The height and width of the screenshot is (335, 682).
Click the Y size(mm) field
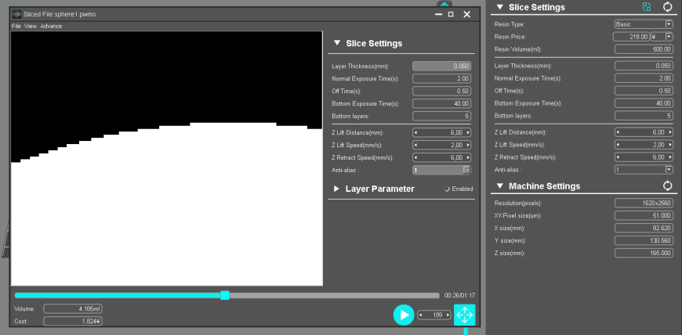click(644, 240)
